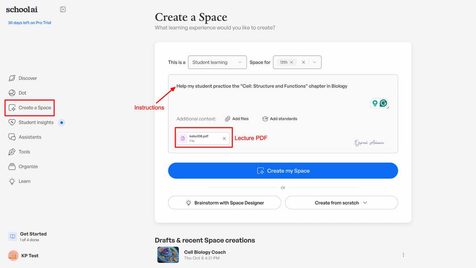
Task: Click the Thu Oct 8 4:21 PM timestamp
Action: pyautogui.click(x=202, y=258)
